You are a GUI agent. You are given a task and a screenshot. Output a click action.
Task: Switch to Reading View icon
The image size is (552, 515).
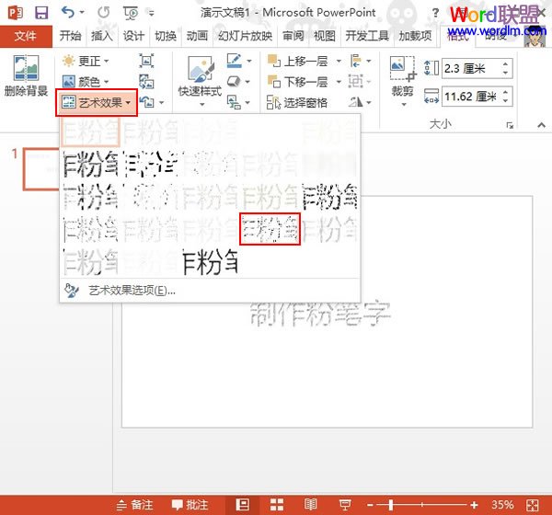[x=310, y=505]
